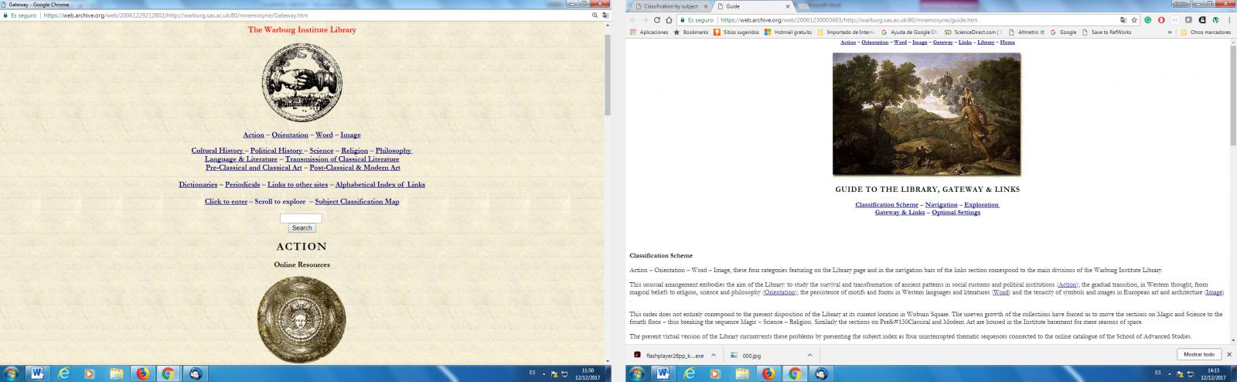
Task: Open the Navigation link on the Guide page
Action: point(941,204)
